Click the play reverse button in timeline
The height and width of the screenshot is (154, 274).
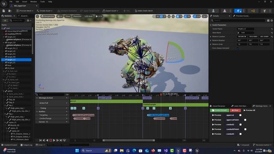tap(47, 140)
